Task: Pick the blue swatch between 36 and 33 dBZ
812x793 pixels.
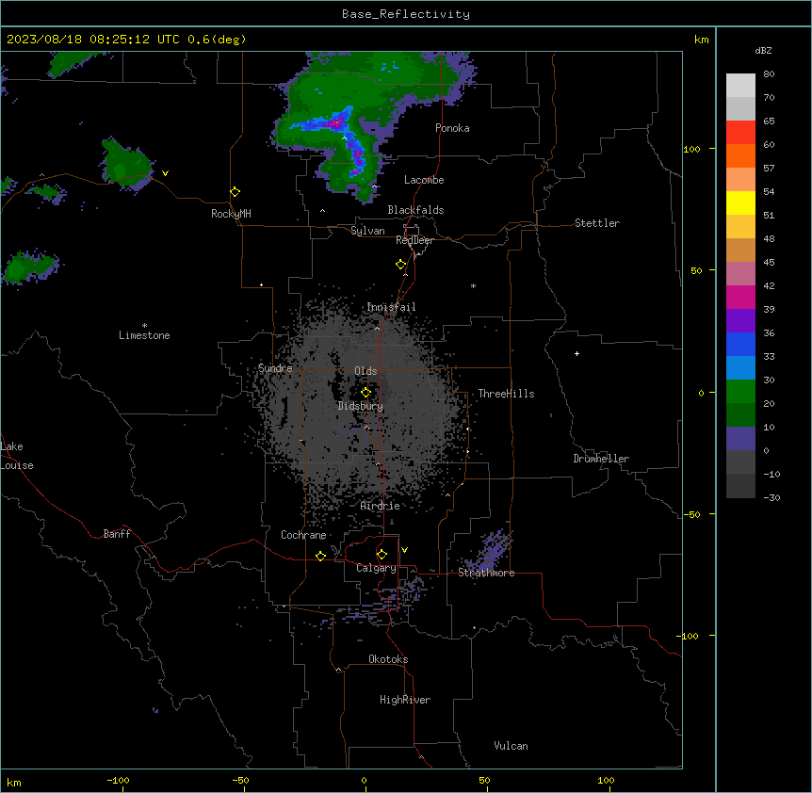Action: 740,344
